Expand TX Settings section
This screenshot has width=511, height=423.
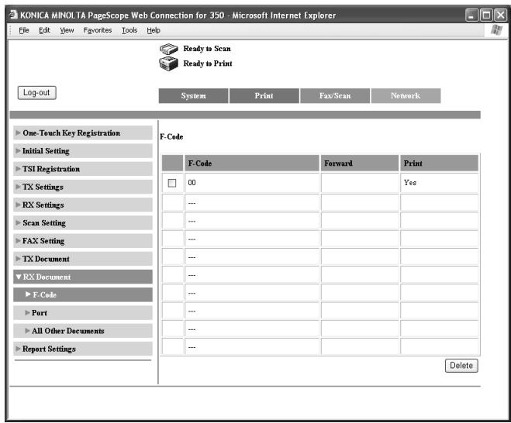tap(83, 187)
